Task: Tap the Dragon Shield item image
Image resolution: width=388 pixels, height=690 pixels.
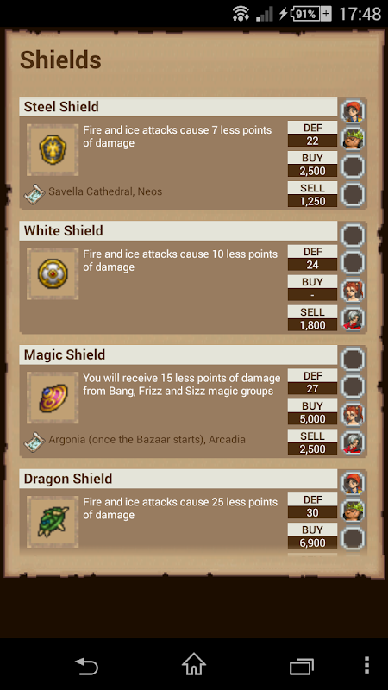Action: tap(53, 522)
